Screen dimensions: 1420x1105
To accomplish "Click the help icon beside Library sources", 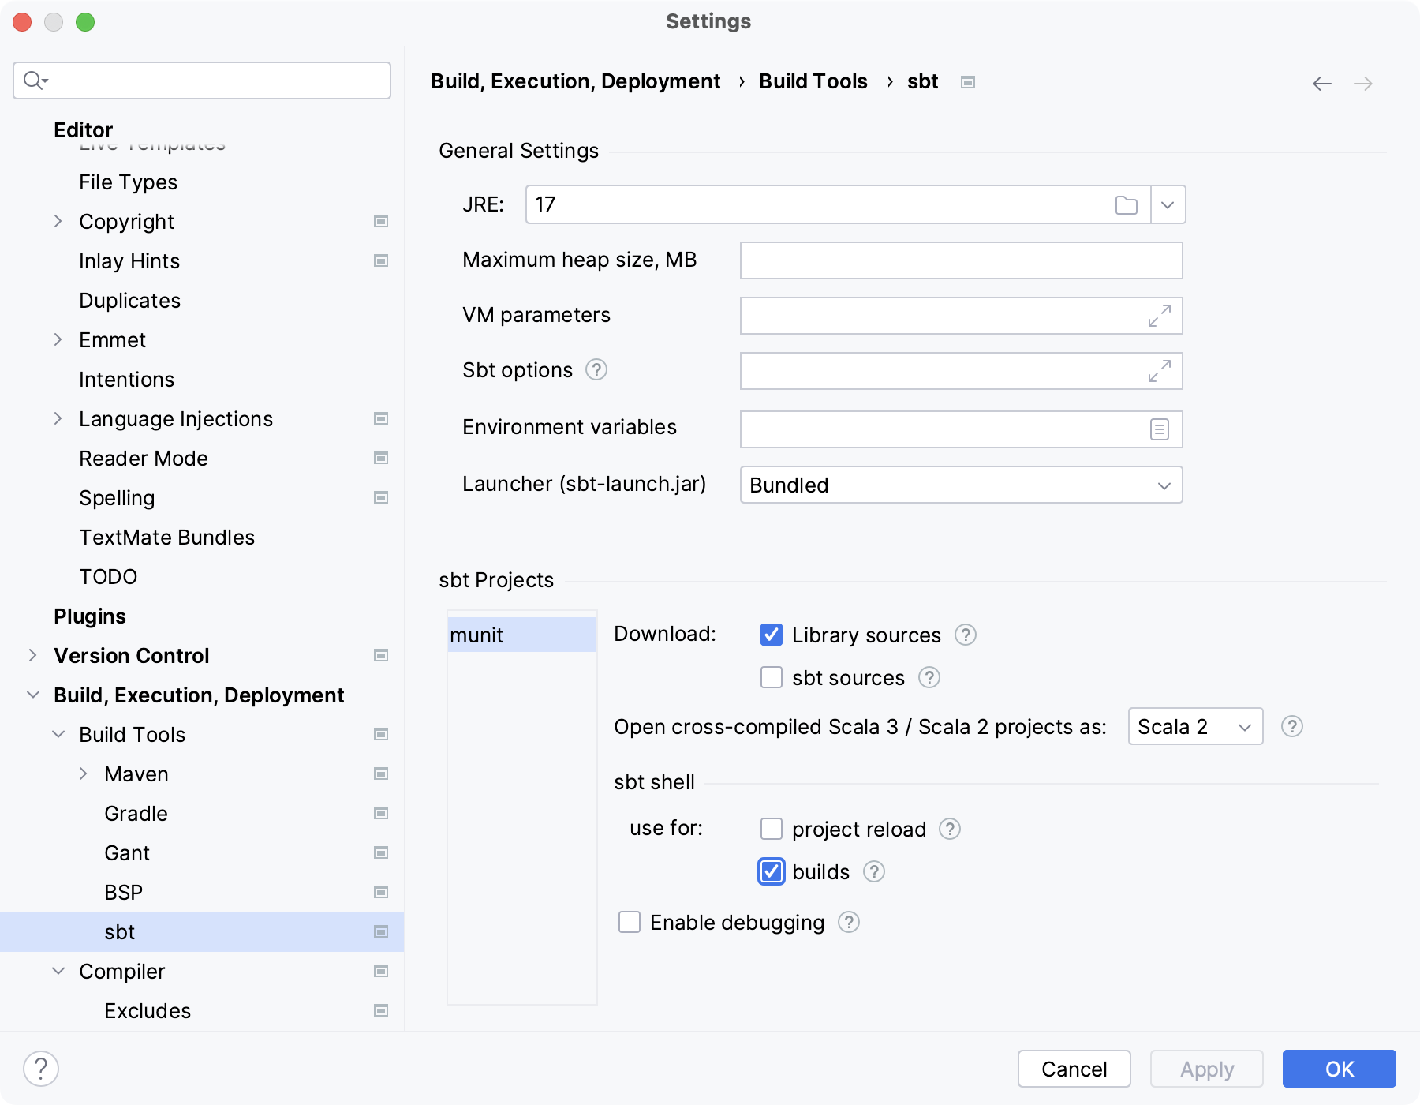I will coord(966,635).
